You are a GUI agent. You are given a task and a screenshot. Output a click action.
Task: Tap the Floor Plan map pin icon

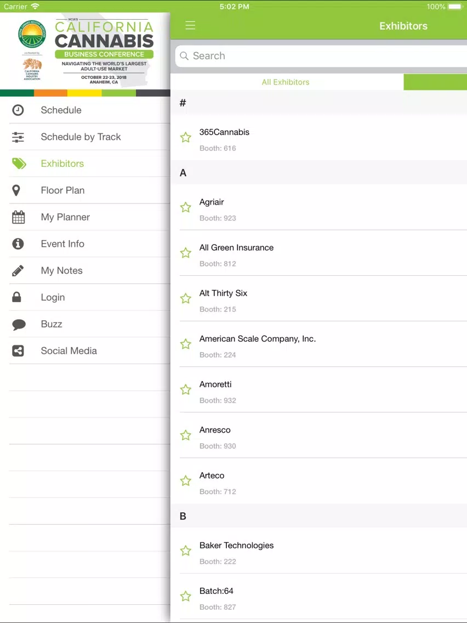tap(16, 190)
